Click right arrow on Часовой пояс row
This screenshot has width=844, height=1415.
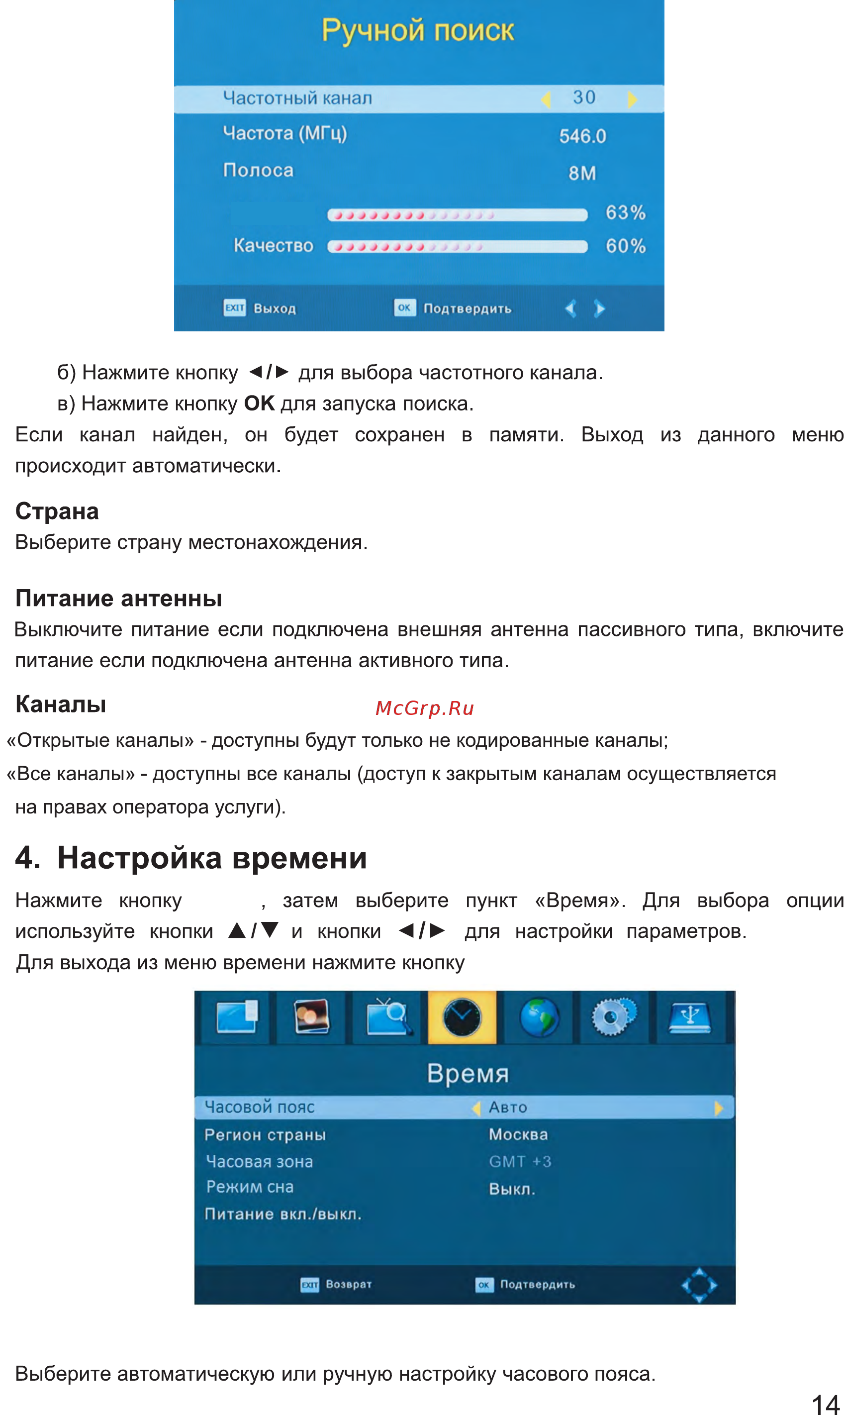pyautogui.click(x=719, y=1109)
